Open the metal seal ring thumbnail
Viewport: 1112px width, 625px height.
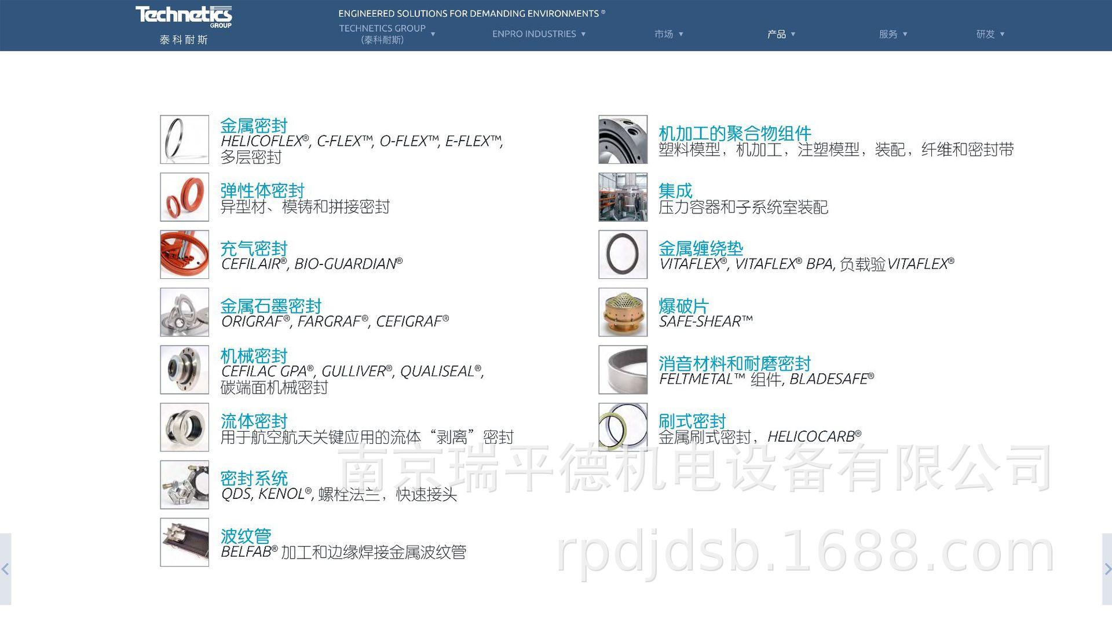(184, 139)
